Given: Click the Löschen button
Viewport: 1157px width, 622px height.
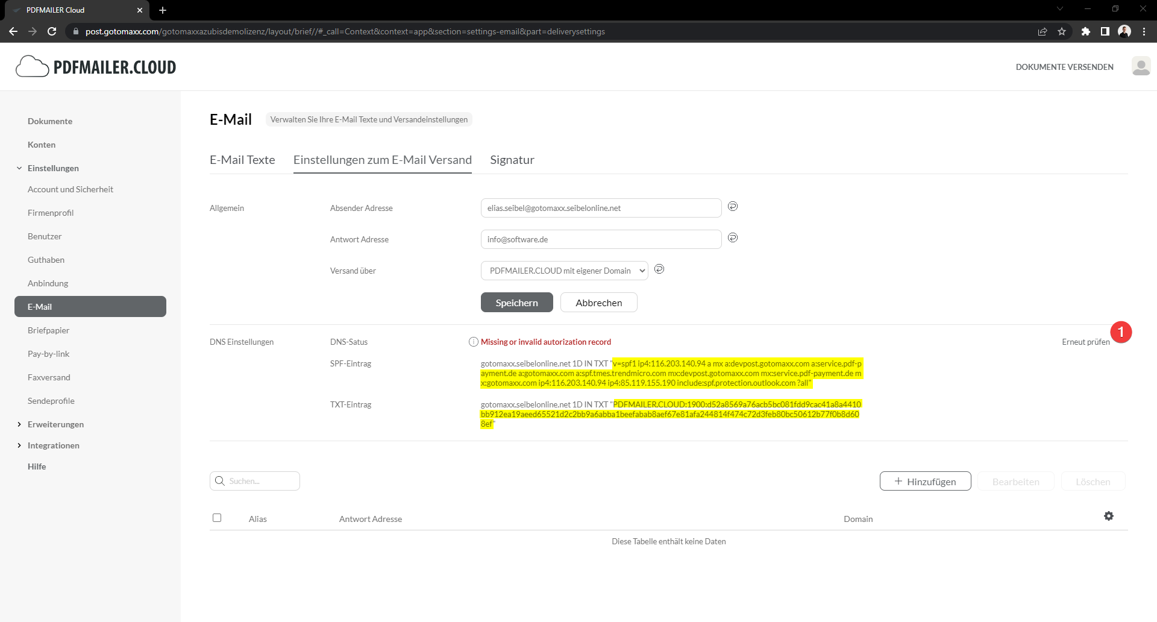Looking at the screenshot, I should (1093, 482).
